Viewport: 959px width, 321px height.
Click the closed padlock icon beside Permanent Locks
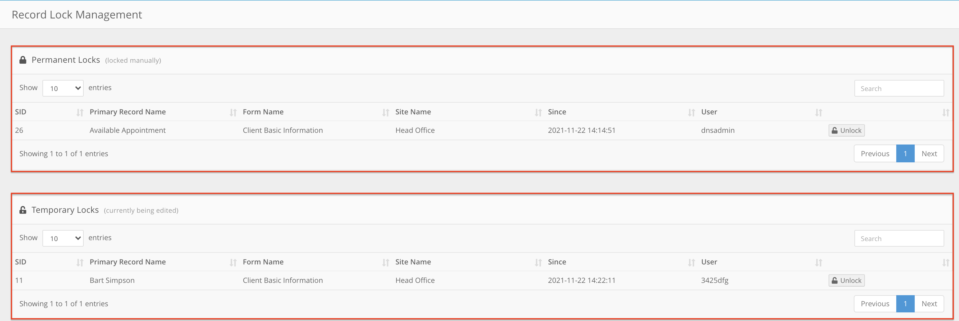[23, 60]
